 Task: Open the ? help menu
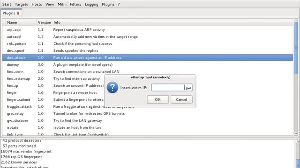click(x=119, y=4)
